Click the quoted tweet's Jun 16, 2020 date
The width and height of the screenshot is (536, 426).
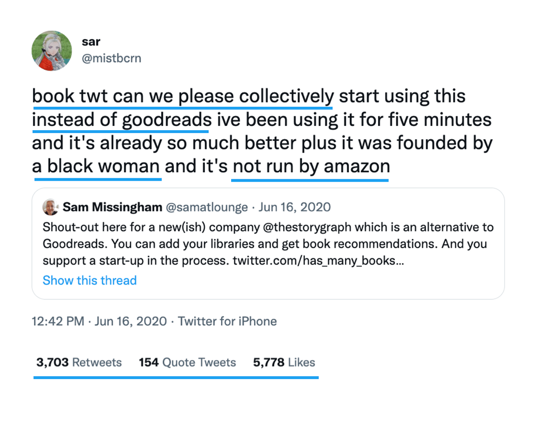295,207
